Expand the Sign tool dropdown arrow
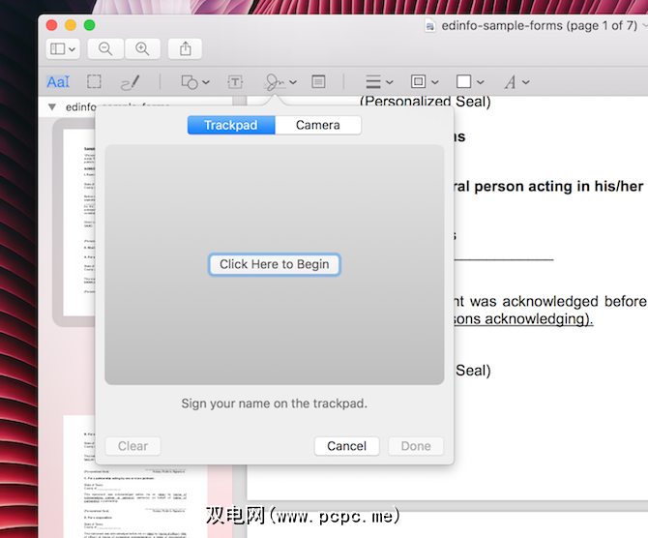Viewport: 648px width, 538px height. pos(293,82)
